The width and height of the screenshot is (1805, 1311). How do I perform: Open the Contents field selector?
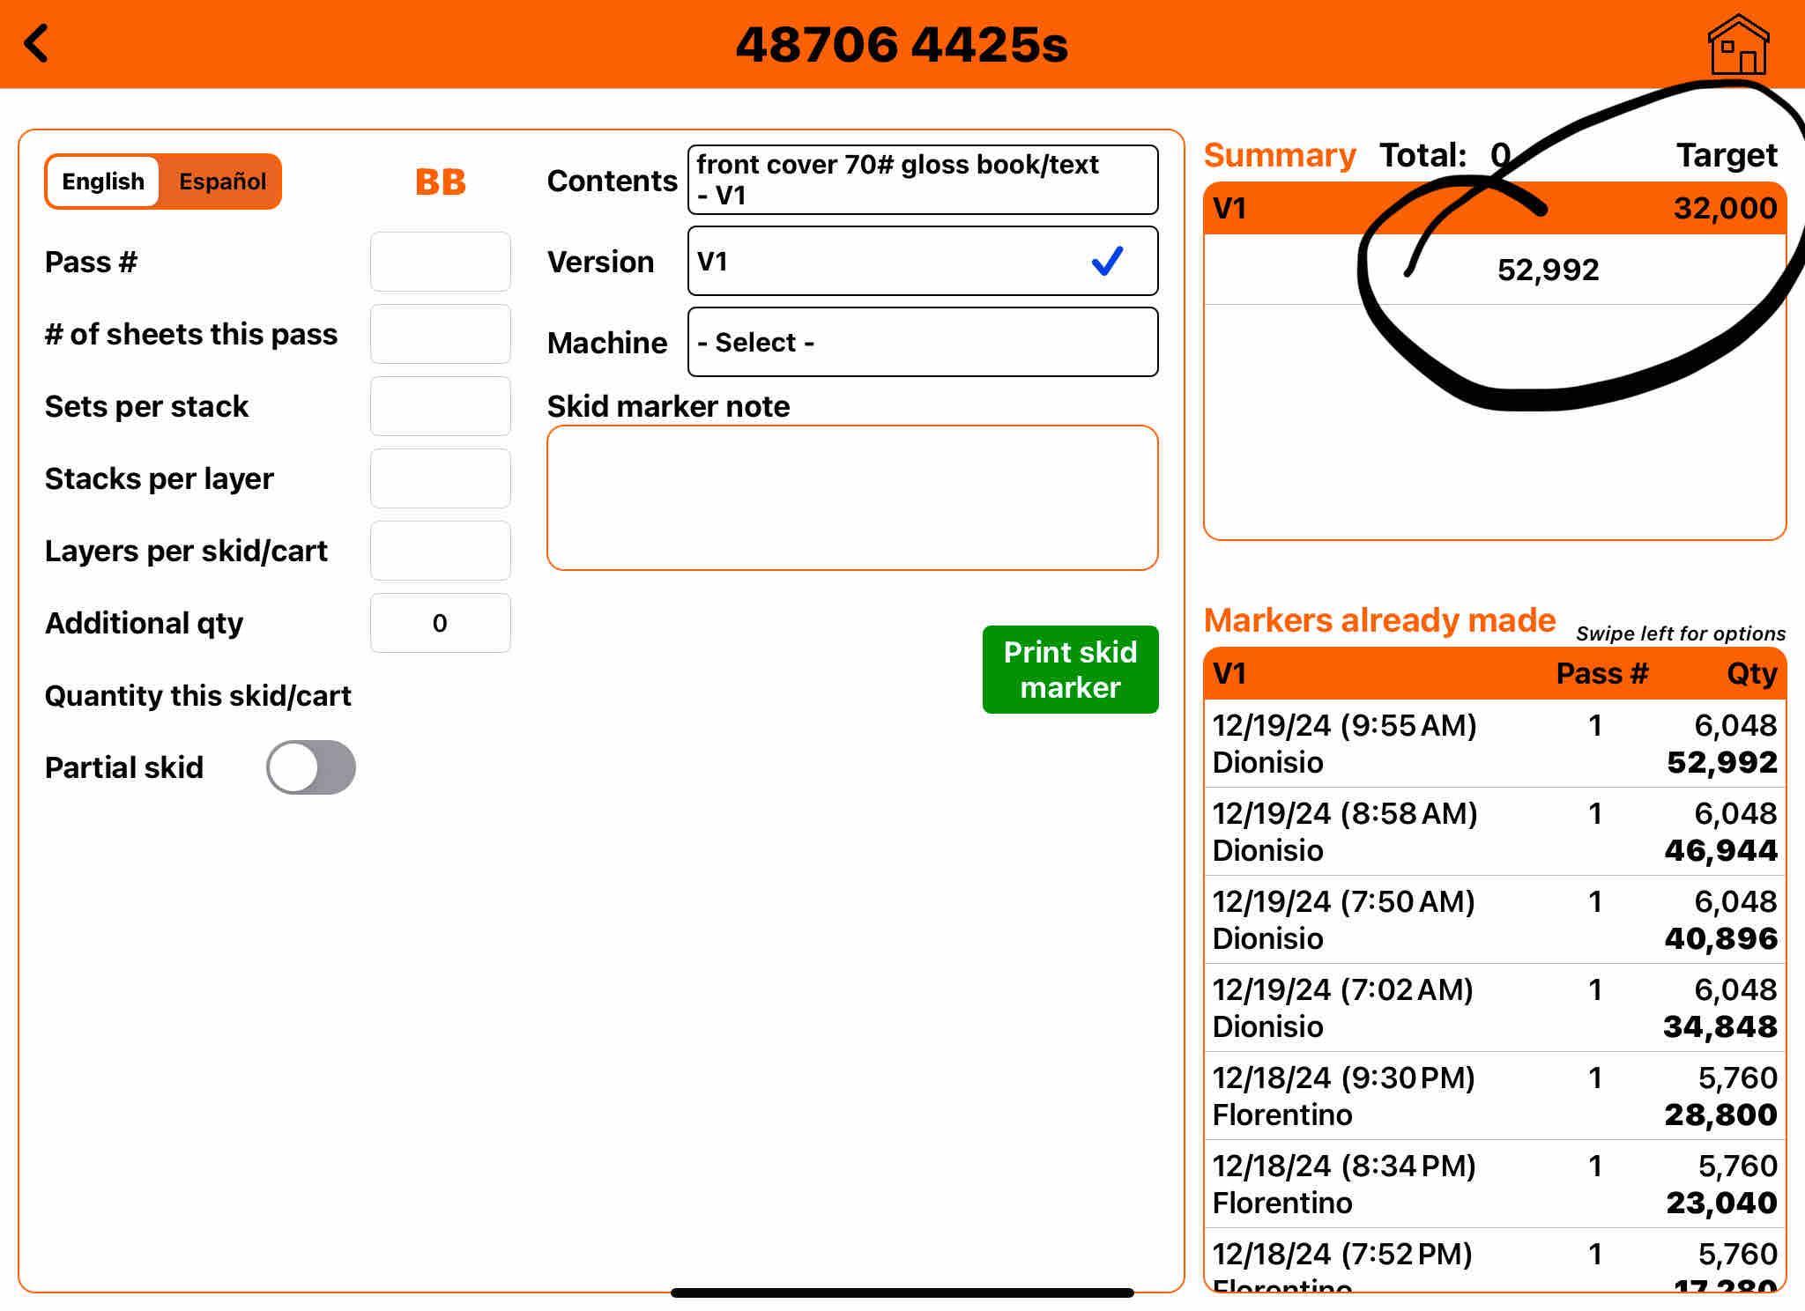(922, 180)
